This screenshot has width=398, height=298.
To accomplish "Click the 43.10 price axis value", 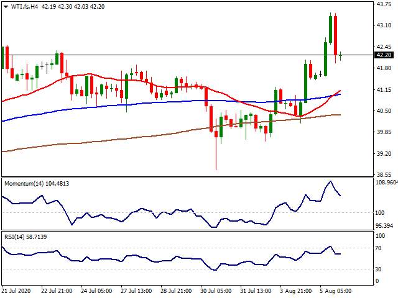I will (x=384, y=25).
